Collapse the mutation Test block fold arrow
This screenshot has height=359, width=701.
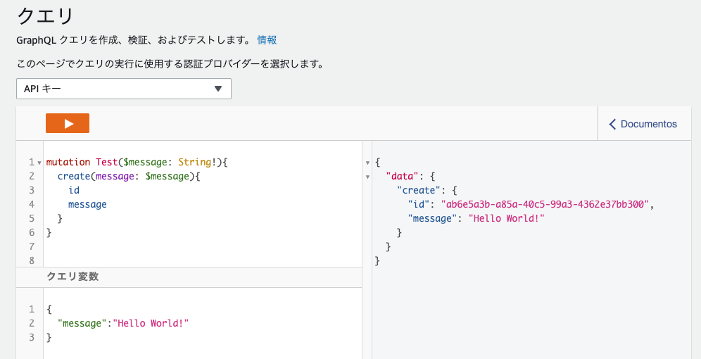(x=39, y=163)
